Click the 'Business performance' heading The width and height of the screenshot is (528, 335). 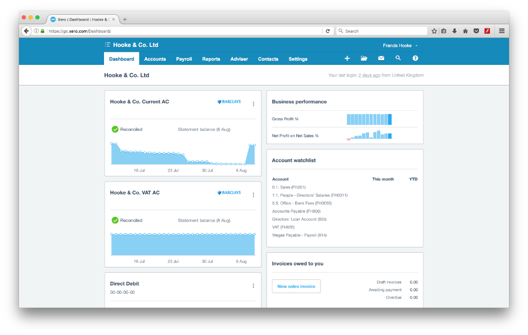(x=299, y=102)
